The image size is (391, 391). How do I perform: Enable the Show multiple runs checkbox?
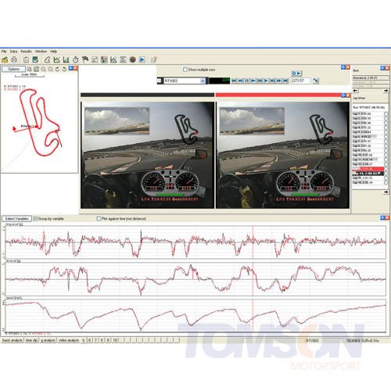185,70
